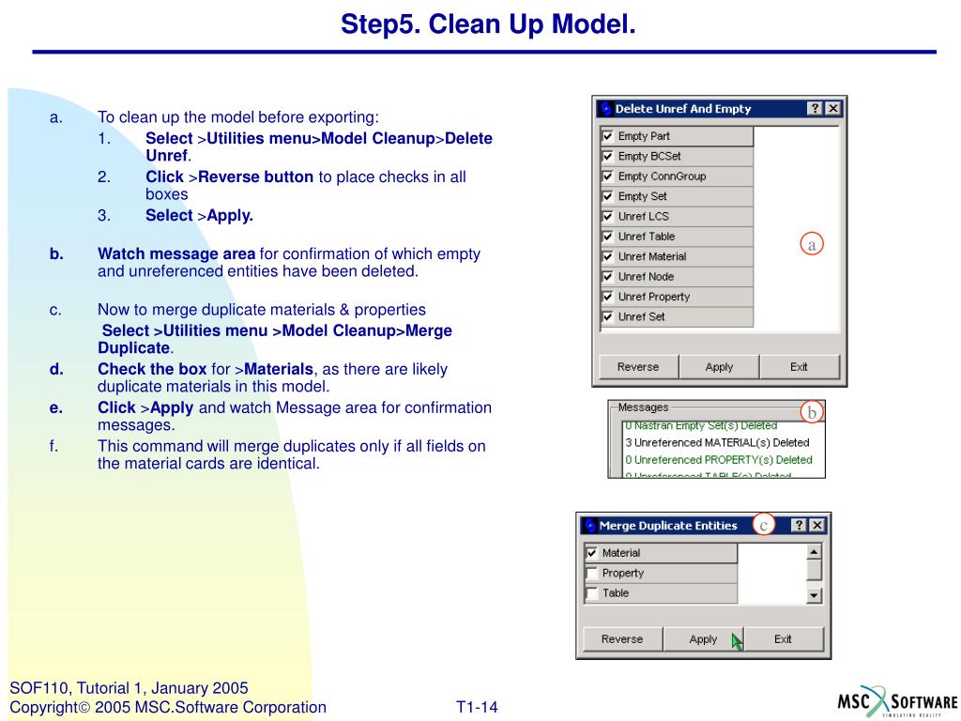Click Reverse in Delete Unref And Empty
Screen dimensions: 961x721
[x=638, y=367]
